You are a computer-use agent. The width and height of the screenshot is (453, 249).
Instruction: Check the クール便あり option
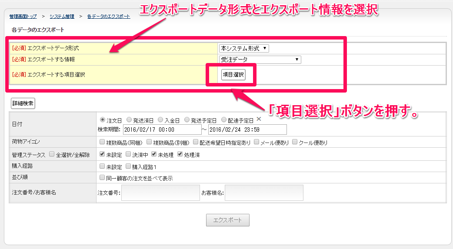[x=295, y=142]
